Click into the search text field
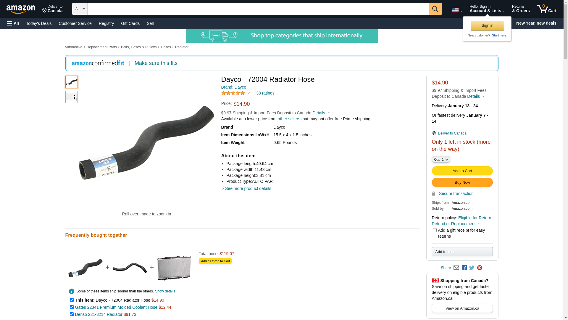The image size is (568, 320). click(258, 9)
